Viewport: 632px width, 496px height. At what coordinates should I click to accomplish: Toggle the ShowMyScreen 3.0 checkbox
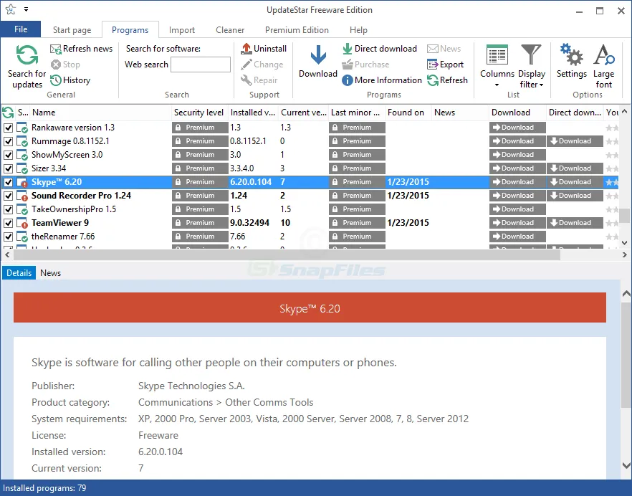(8, 156)
